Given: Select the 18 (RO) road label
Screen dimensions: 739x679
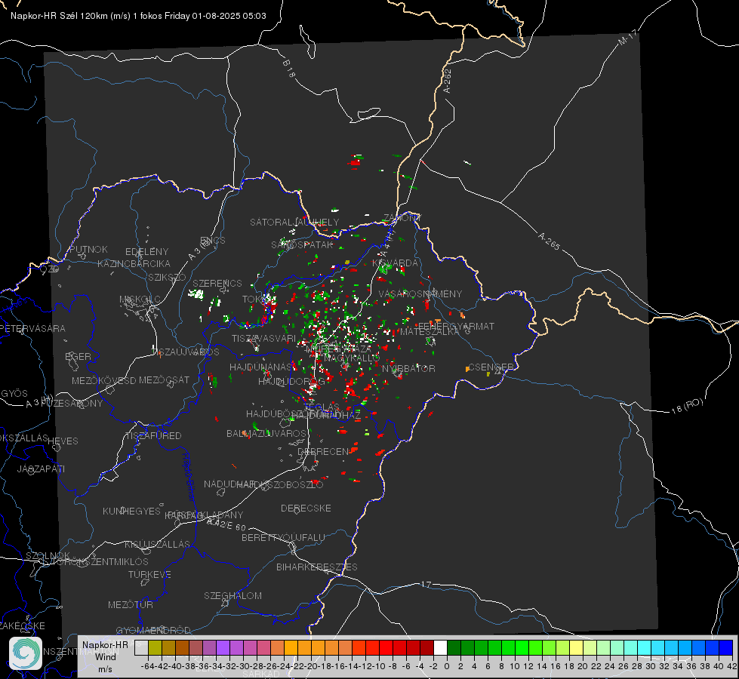Looking at the screenshot, I should click(687, 406).
